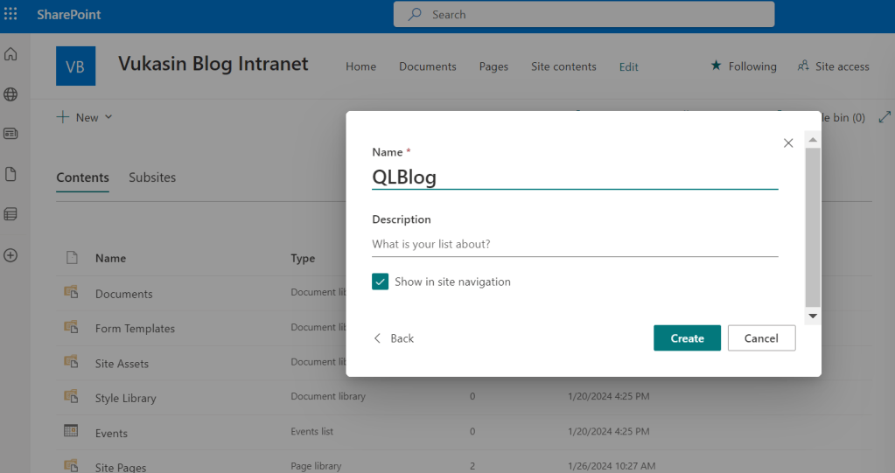Image resolution: width=895 pixels, height=473 pixels.
Task: Open Documents in the site navigation
Action: click(428, 66)
